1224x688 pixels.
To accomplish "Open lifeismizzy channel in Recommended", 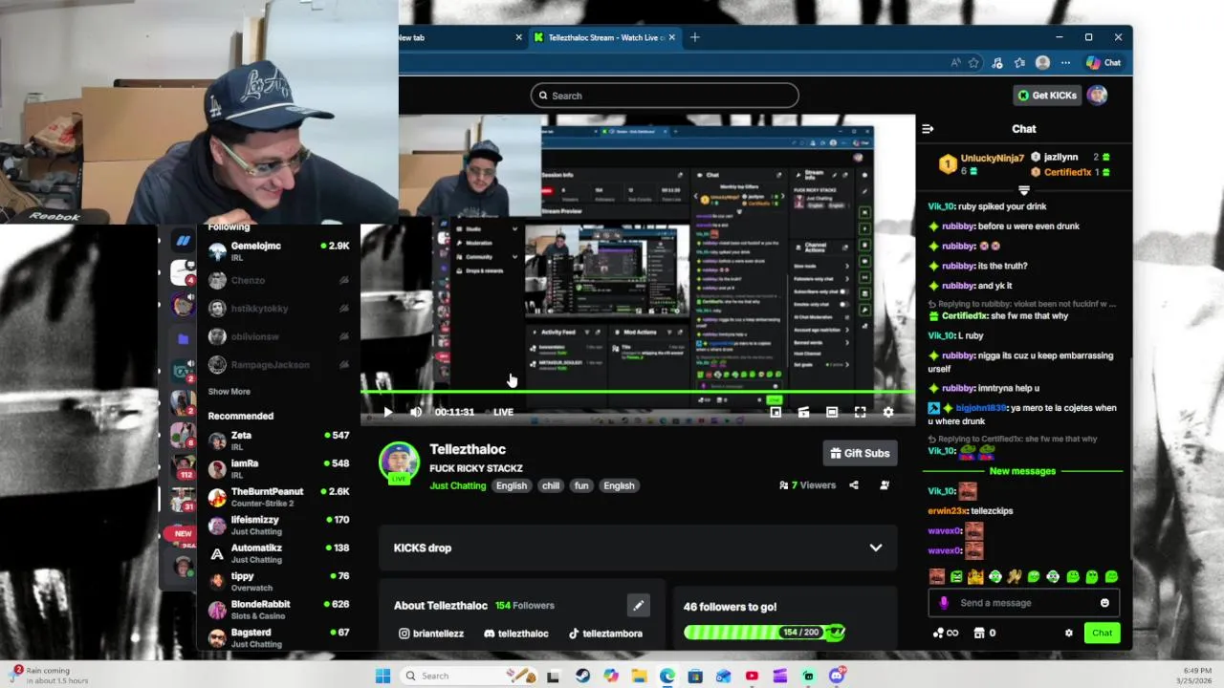I will (x=278, y=526).
